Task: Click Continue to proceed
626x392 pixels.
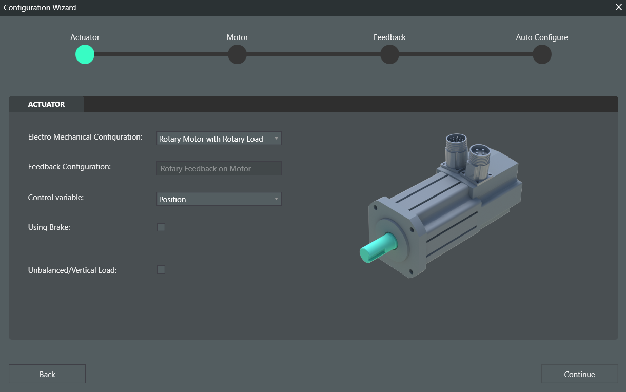Action: point(579,374)
